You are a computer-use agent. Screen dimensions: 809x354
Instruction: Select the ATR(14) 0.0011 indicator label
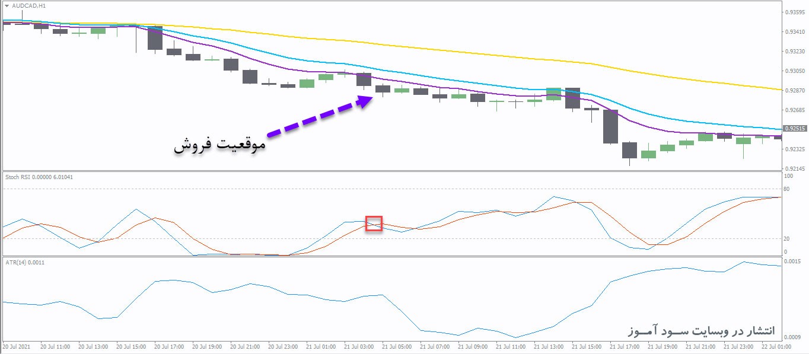point(24,262)
